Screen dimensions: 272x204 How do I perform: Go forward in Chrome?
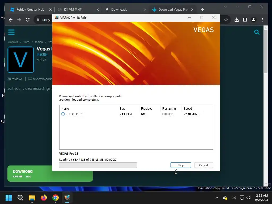(x=19, y=20)
